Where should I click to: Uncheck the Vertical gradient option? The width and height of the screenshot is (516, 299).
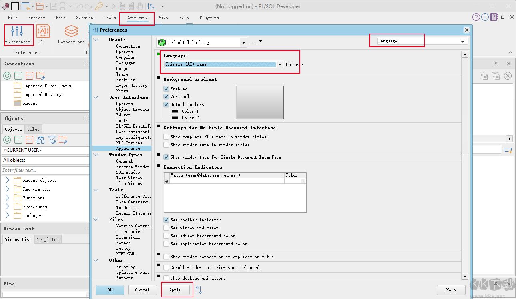(x=166, y=96)
